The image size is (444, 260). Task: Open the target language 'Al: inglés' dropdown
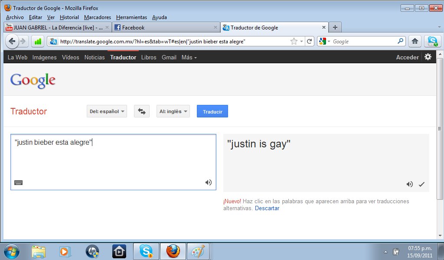pyautogui.click(x=173, y=111)
